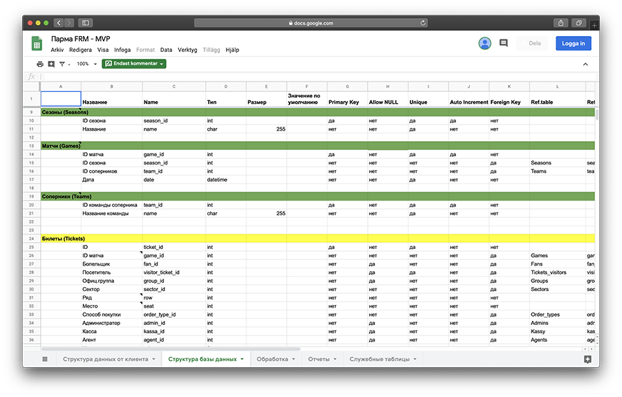Viewport: 622px width, 397px height.
Task: Open the Data menu
Action: (166, 50)
